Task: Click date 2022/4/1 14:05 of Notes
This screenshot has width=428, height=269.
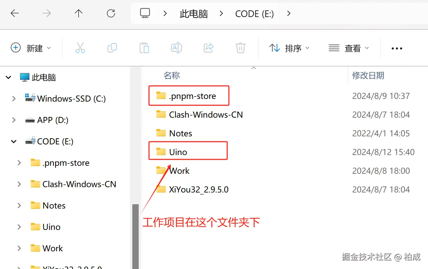Action: pyautogui.click(x=381, y=134)
